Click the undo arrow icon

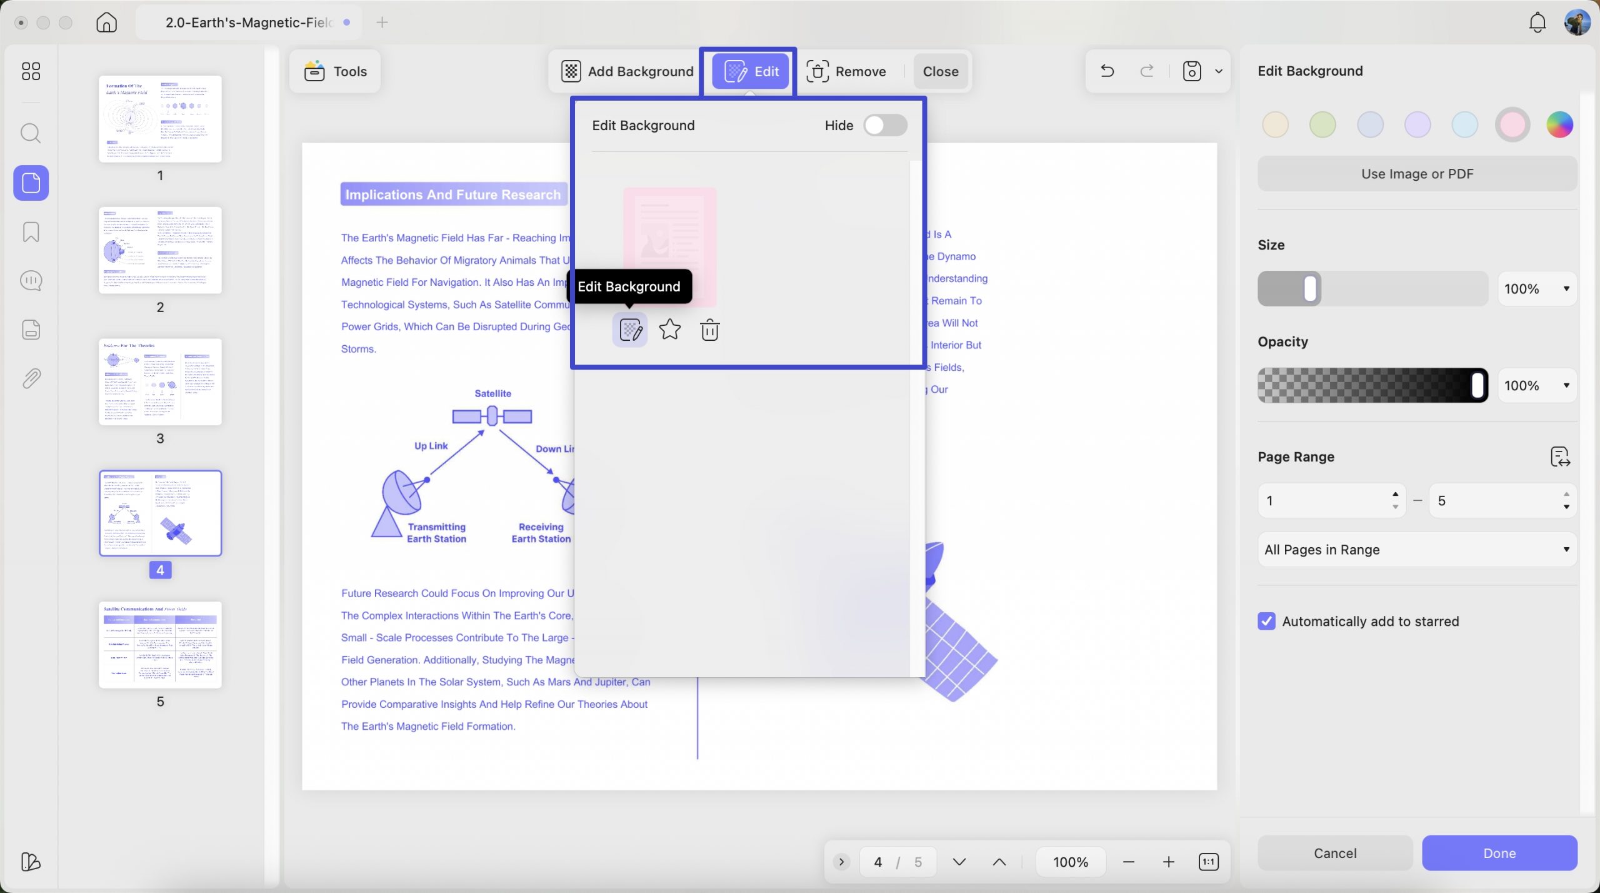tap(1107, 71)
